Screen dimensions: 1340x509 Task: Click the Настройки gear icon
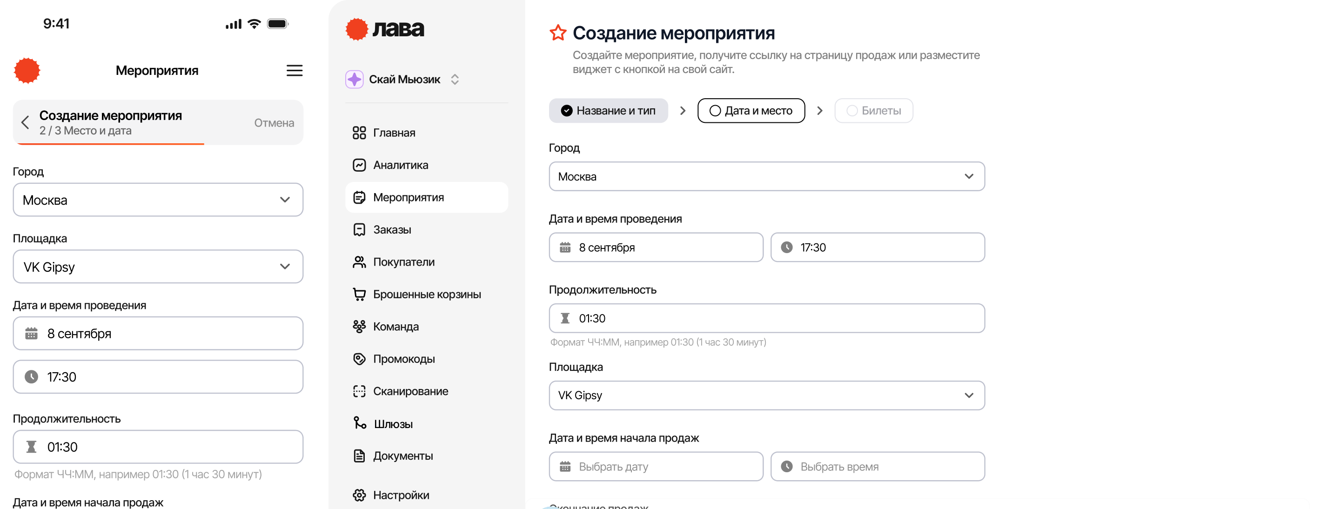coord(359,495)
